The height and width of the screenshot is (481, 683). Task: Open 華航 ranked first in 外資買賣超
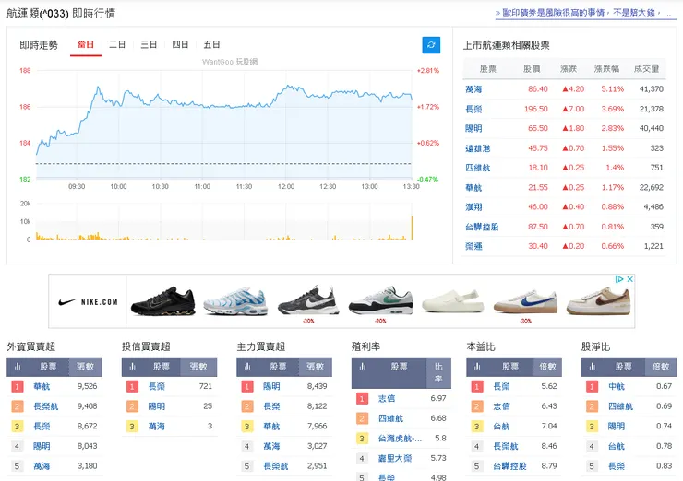pyautogui.click(x=42, y=386)
